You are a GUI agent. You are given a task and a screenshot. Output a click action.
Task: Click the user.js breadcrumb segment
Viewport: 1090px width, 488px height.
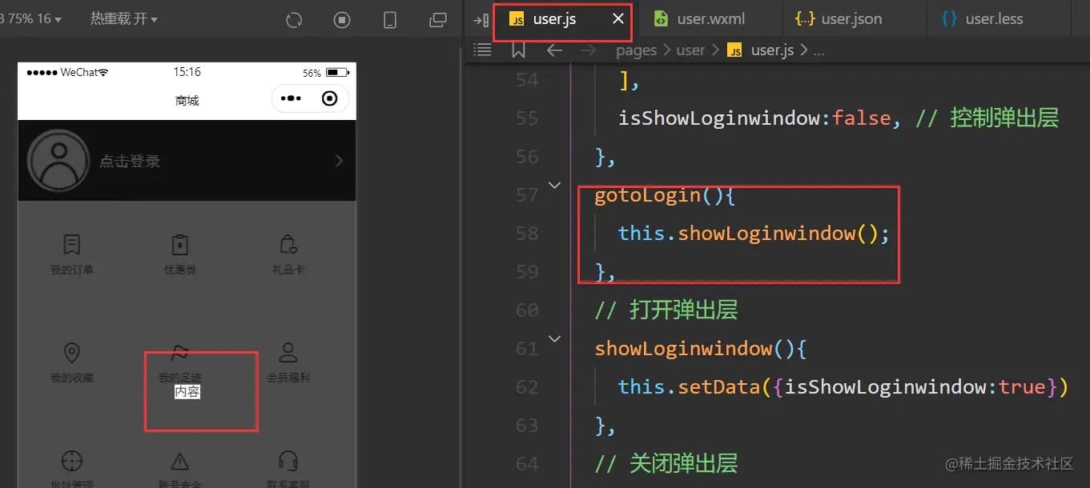coord(760,50)
